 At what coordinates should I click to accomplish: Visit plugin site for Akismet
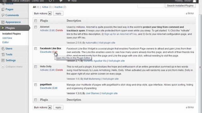[107, 43]
